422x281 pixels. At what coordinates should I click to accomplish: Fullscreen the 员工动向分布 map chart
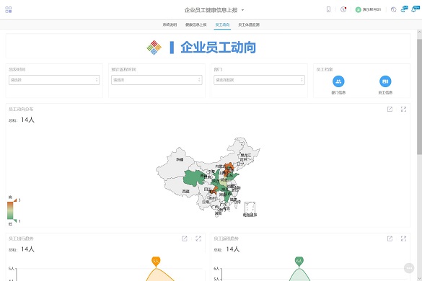[403, 109]
